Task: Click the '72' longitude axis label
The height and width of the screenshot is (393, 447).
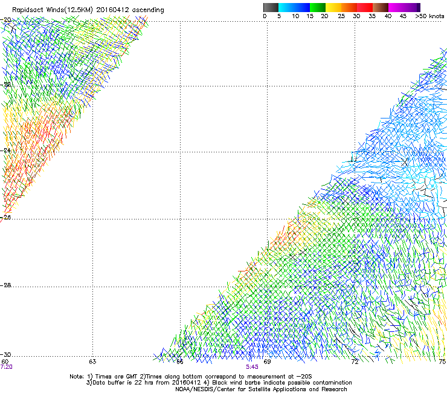Action: pos(355,362)
